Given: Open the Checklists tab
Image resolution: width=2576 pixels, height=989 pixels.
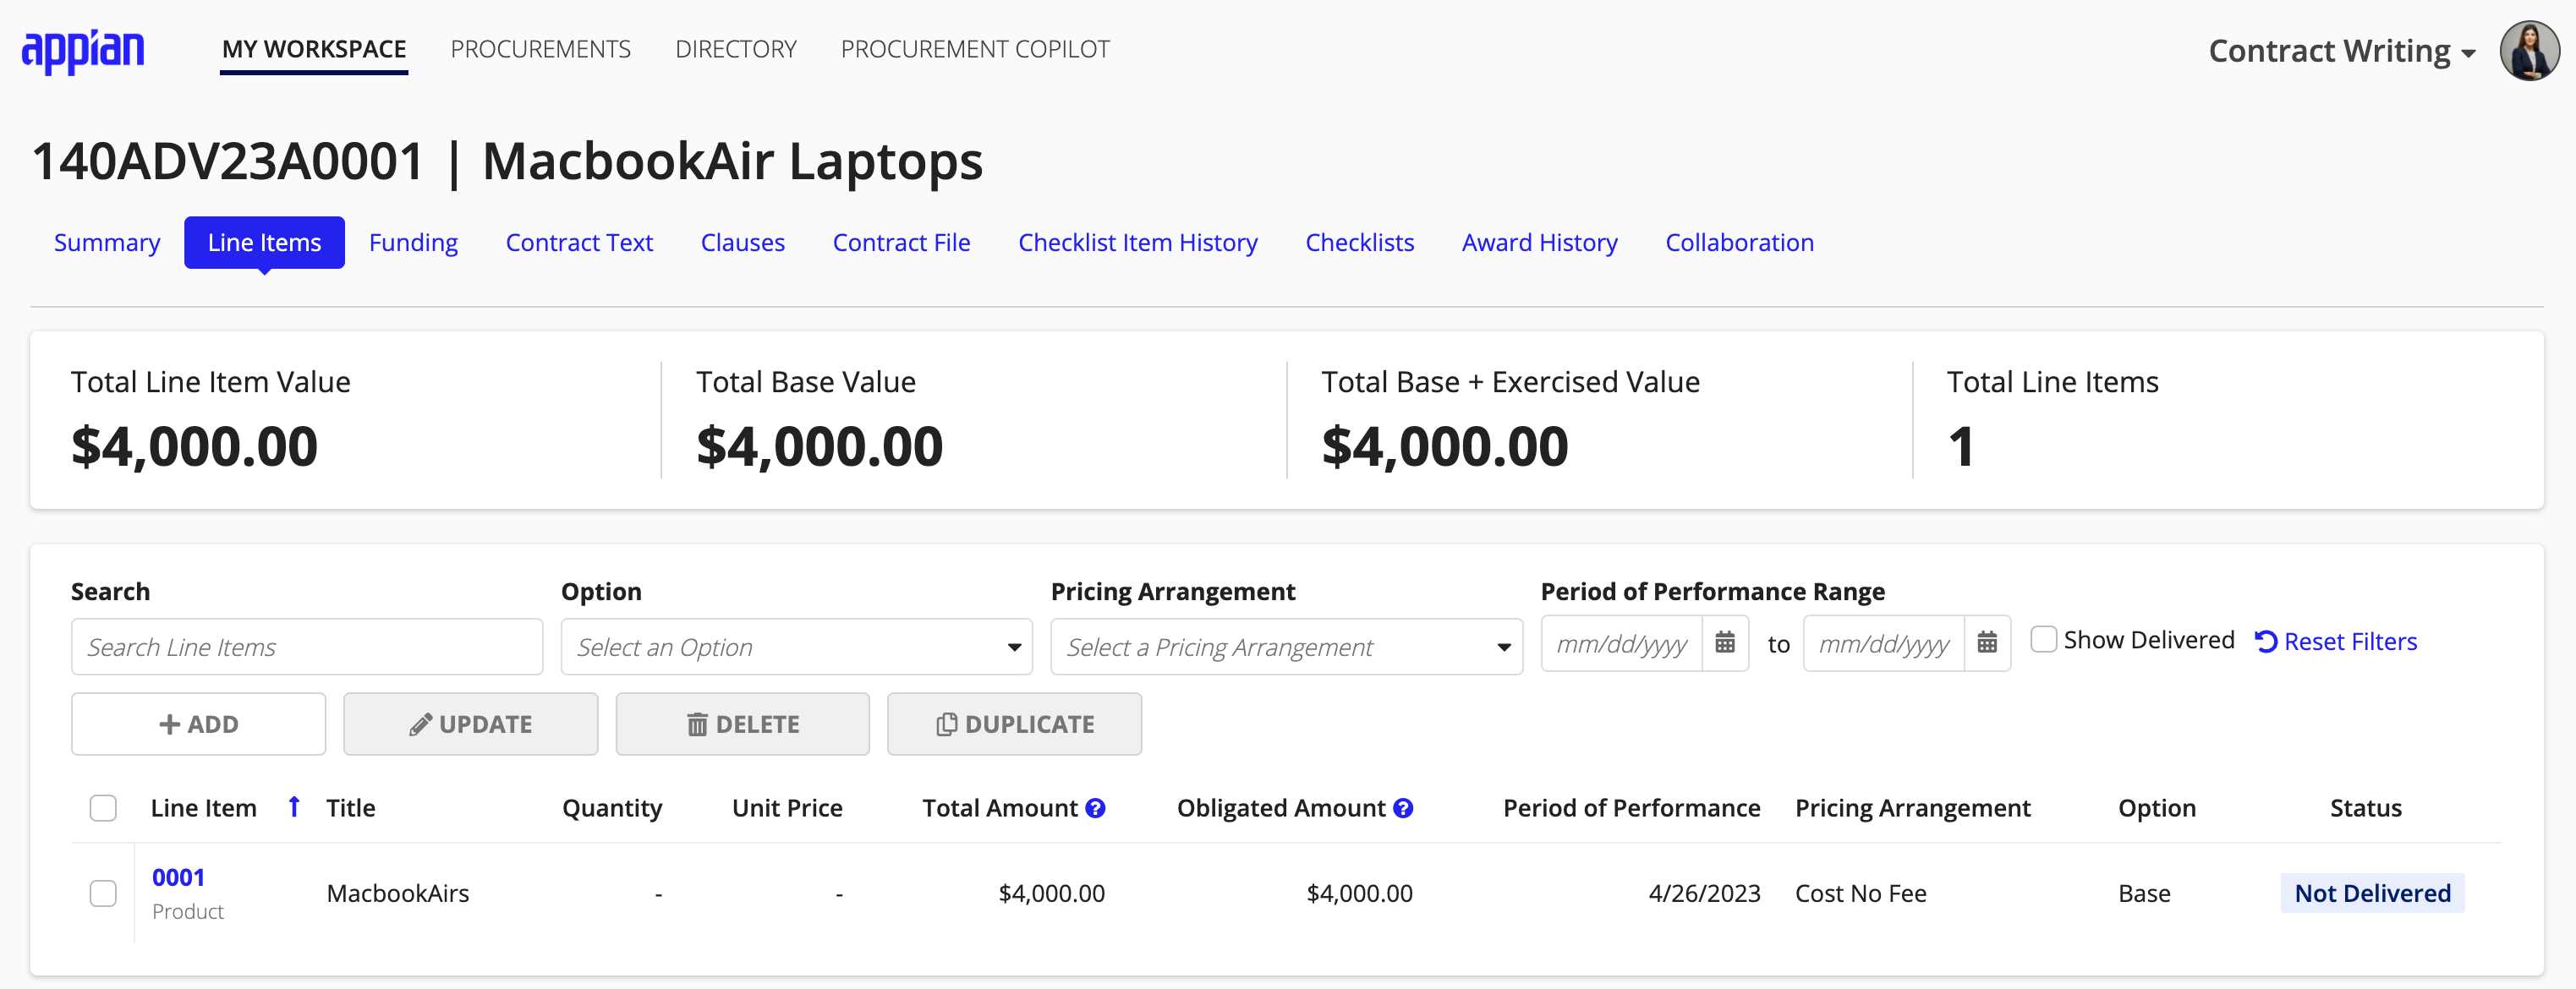Looking at the screenshot, I should 1359,243.
